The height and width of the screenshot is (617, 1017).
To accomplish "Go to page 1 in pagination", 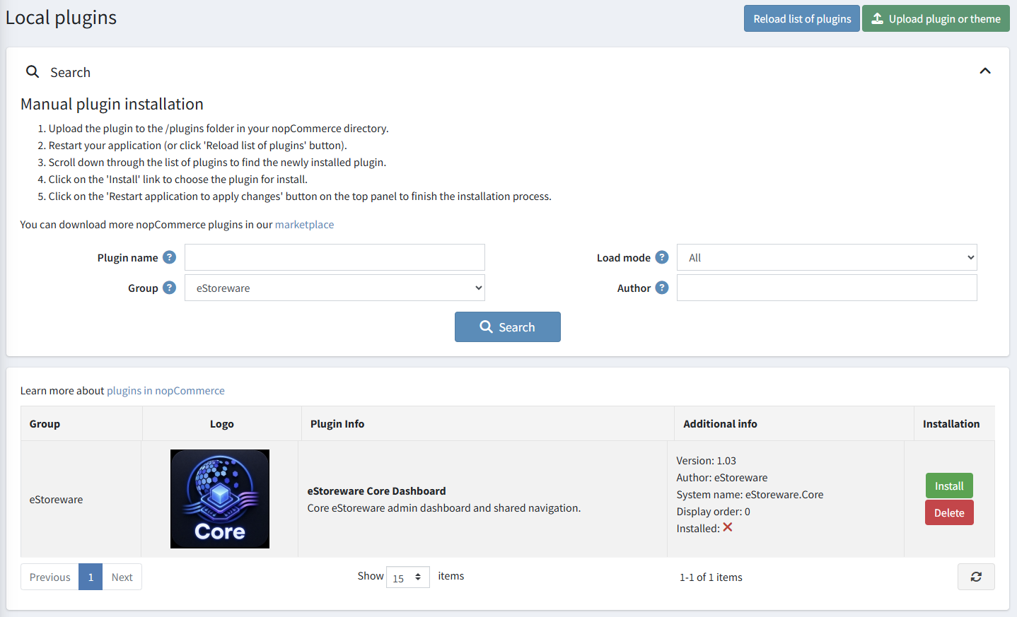I will pyautogui.click(x=91, y=577).
